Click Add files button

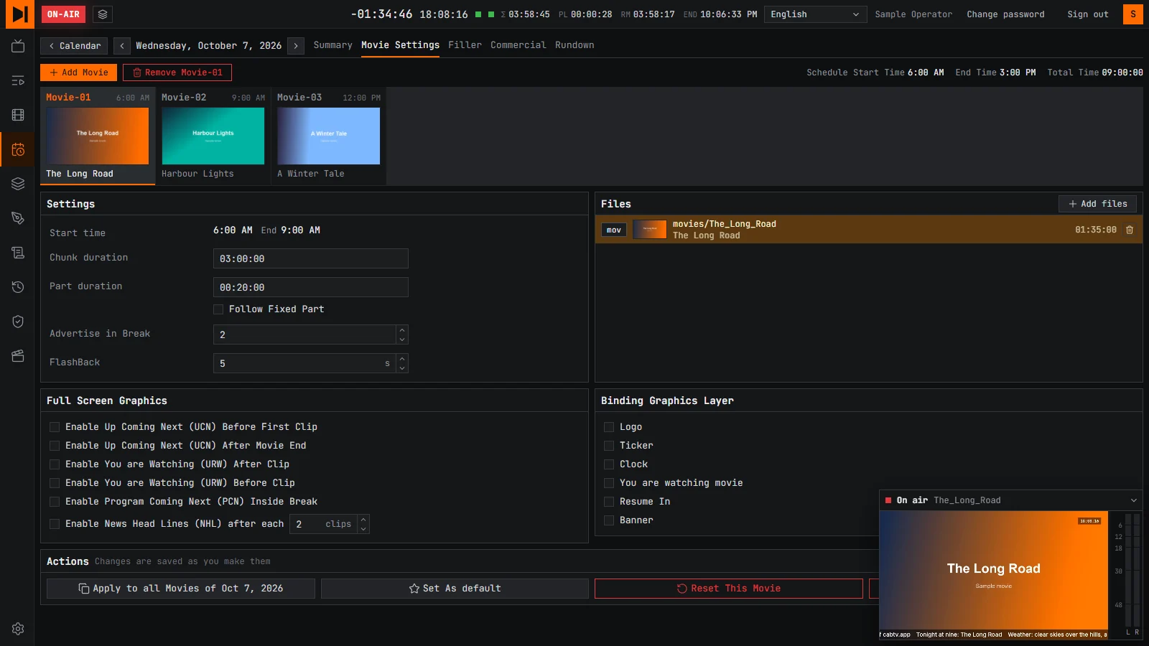click(x=1097, y=204)
